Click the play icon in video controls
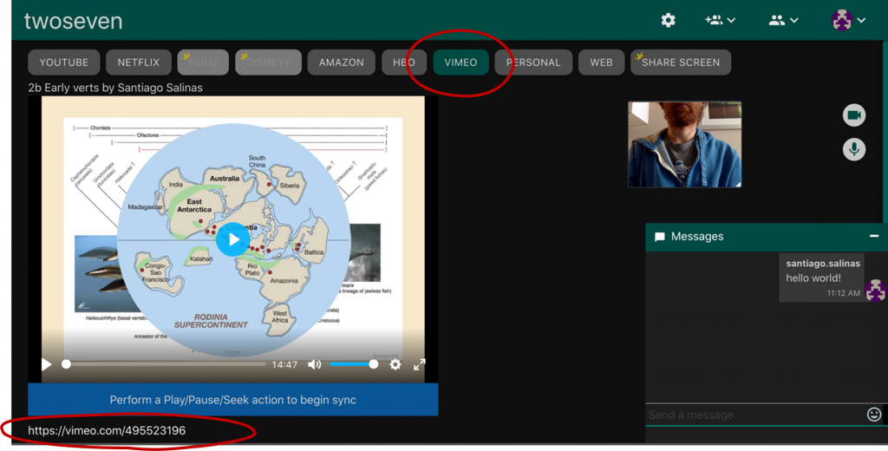888x451 pixels. 47,364
